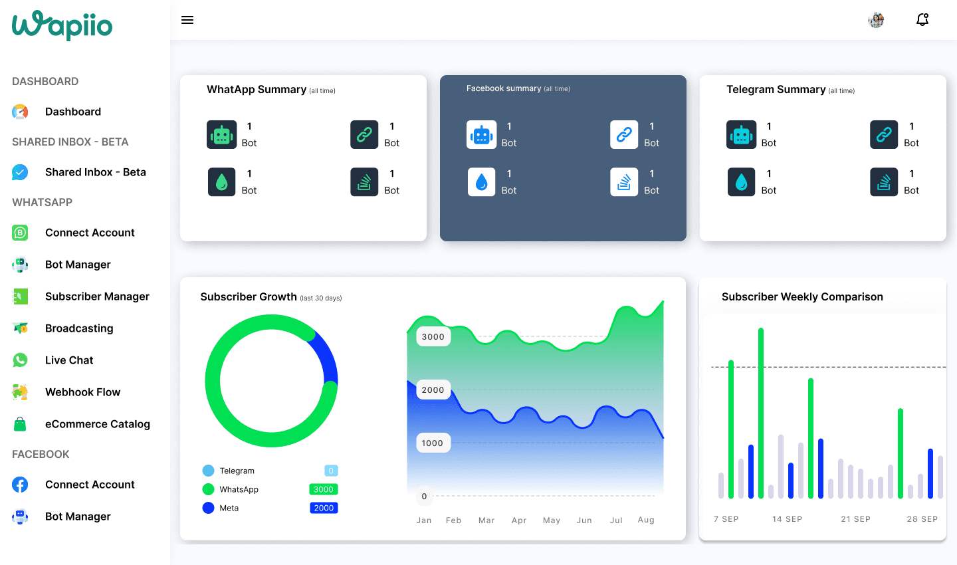Click the link icon in Facebook summary
This screenshot has height=565, width=957.
coord(624,135)
